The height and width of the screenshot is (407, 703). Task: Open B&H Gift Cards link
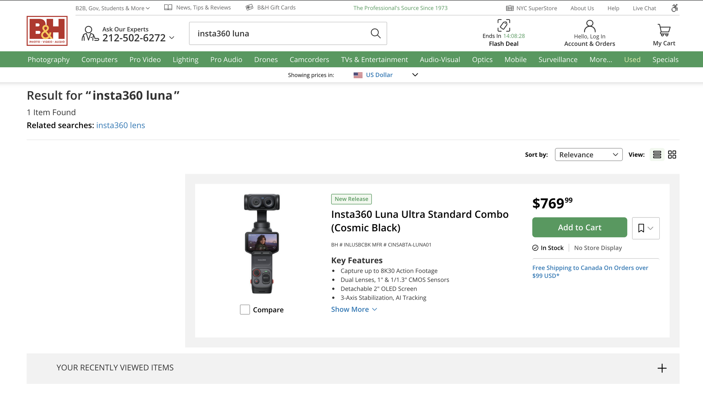click(x=276, y=8)
